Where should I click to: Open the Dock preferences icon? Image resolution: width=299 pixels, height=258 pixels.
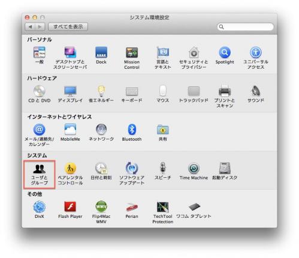click(x=101, y=56)
